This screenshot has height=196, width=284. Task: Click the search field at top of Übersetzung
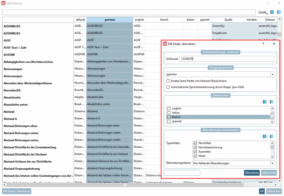click(129, 12)
